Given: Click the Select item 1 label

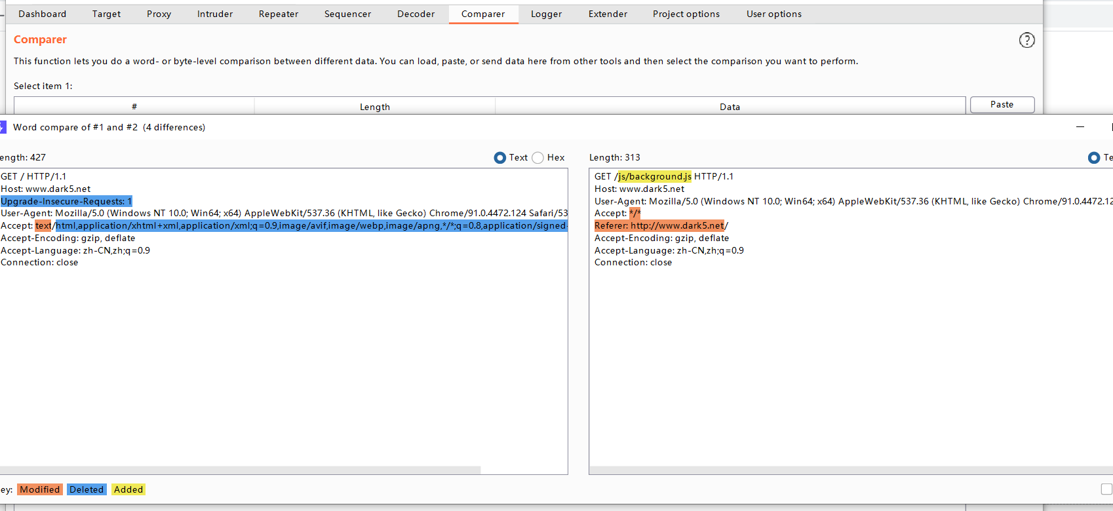Looking at the screenshot, I should 43,86.
